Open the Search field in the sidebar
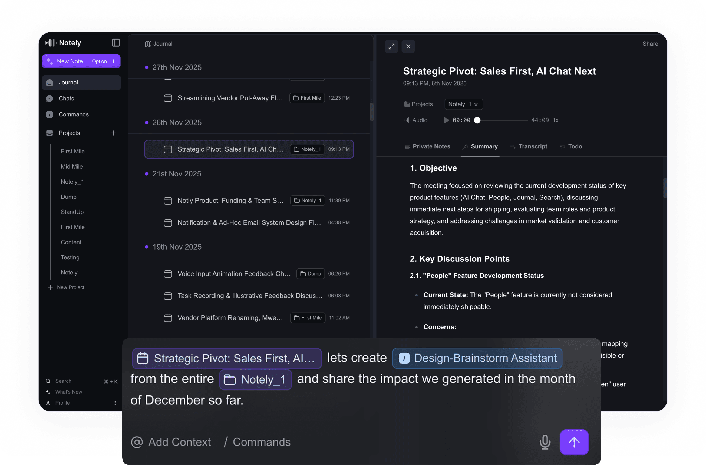 click(x=63, y=381)
